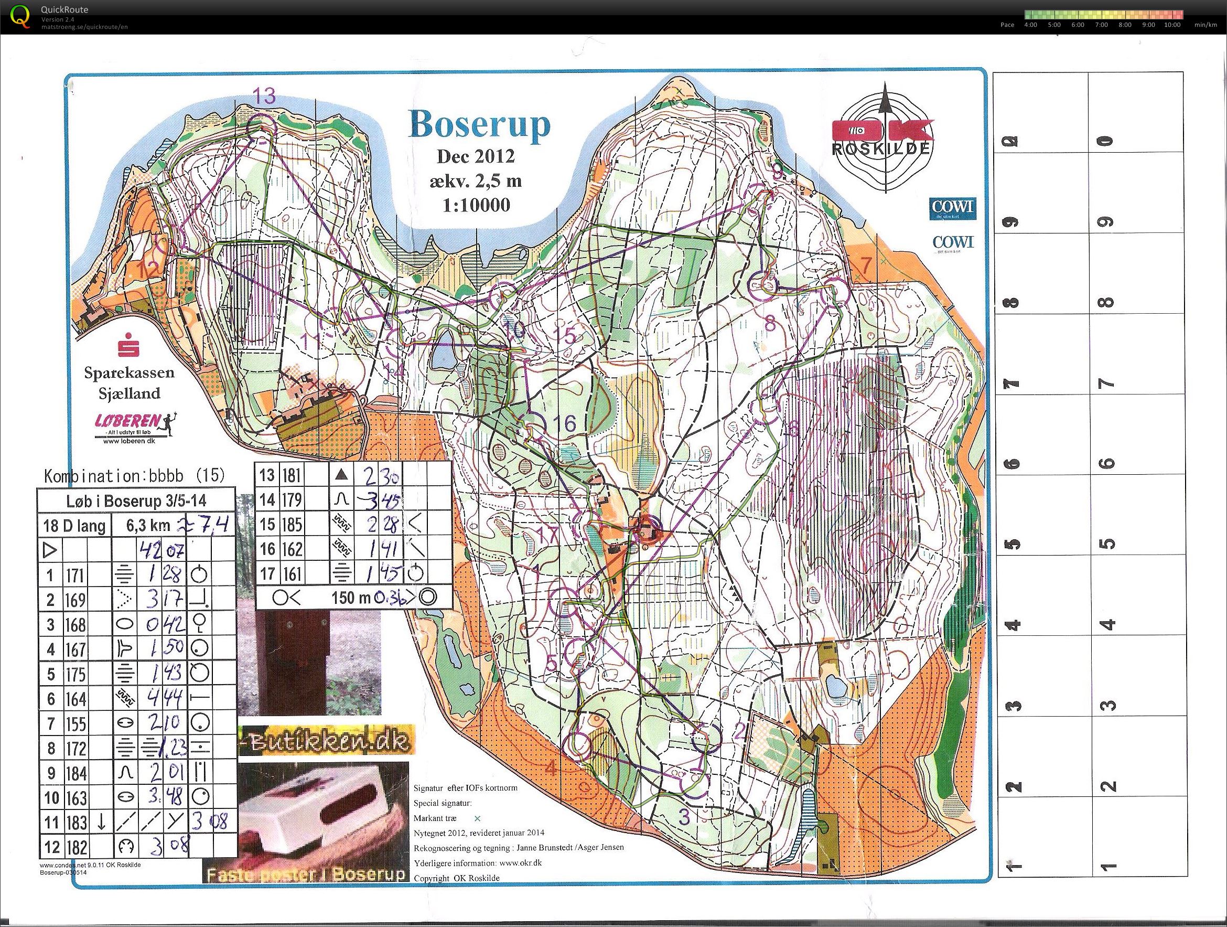1227x927 pixels.
Task: Click the dotted chevron symbol in row 2 (169)
Action: point(125,600)
